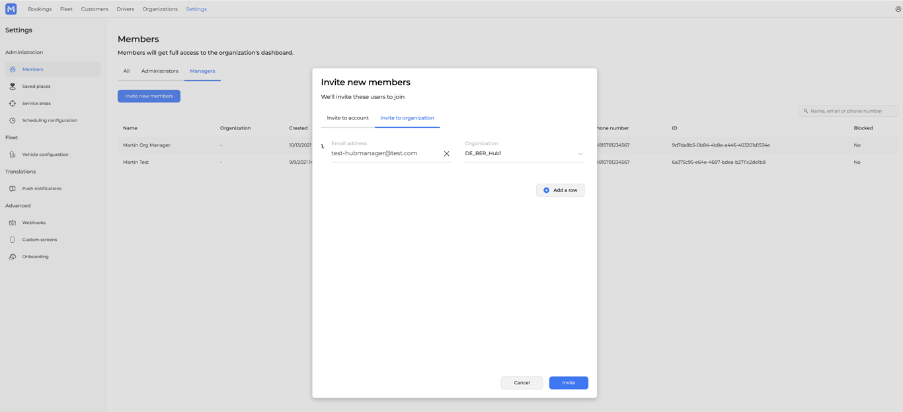Screen dimensions: 903x412
Task: Clear the email address with the X icon
Action: 446,154
